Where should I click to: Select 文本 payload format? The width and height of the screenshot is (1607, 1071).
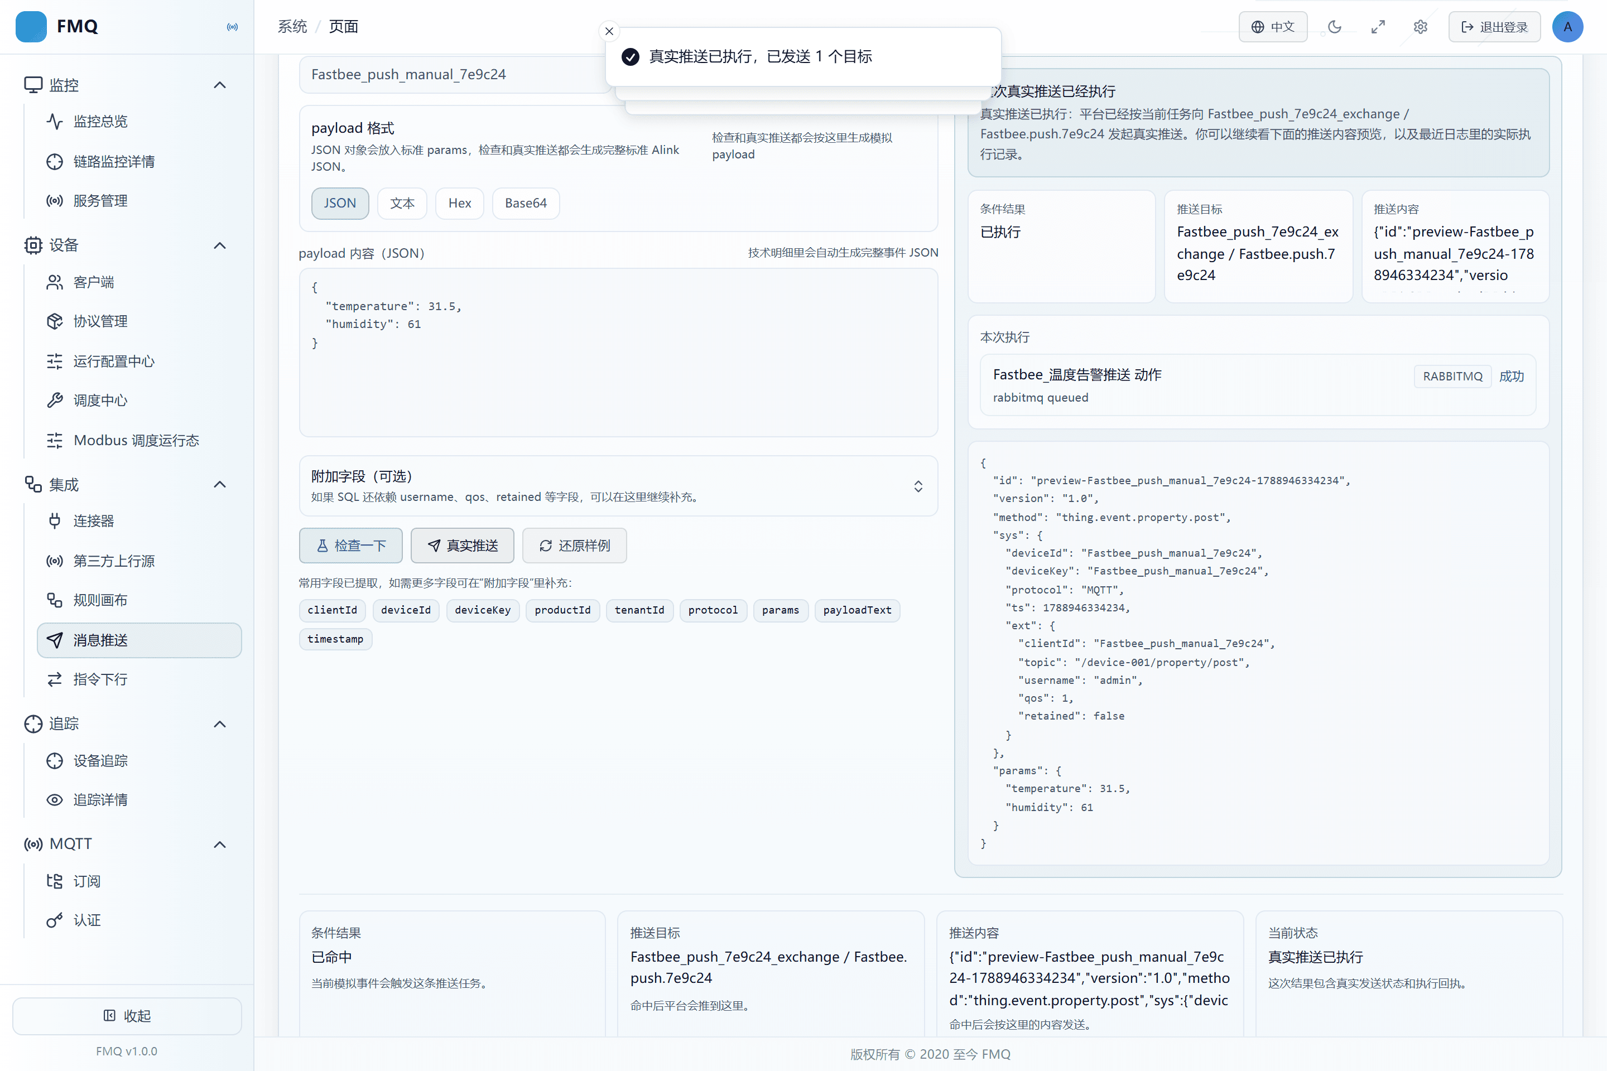pos(402,204)
